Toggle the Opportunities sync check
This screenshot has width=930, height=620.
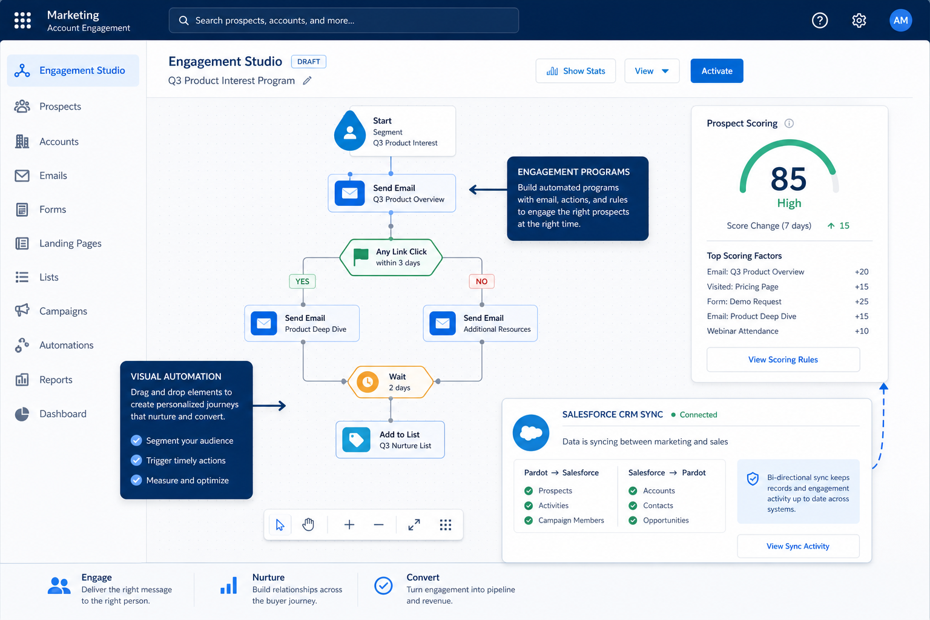point(633,520)
